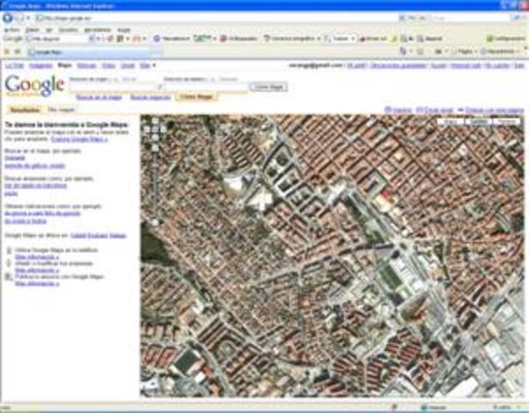Screen dimensions: 529x413
Task: Switch map view to Mapa
Action: point(451,122)
